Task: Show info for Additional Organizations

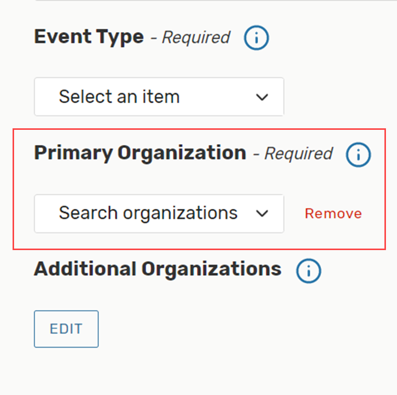Action: 309,271
